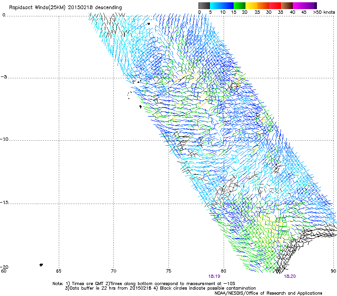This screenshot has height=296, width=337.
Task: Click the red 30-35 knots legend swatch
Action: pyautogui.click(x=275, y=5)
